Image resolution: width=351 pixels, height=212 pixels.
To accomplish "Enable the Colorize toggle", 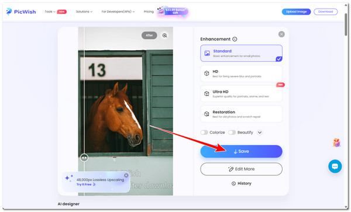I will 204,133.
